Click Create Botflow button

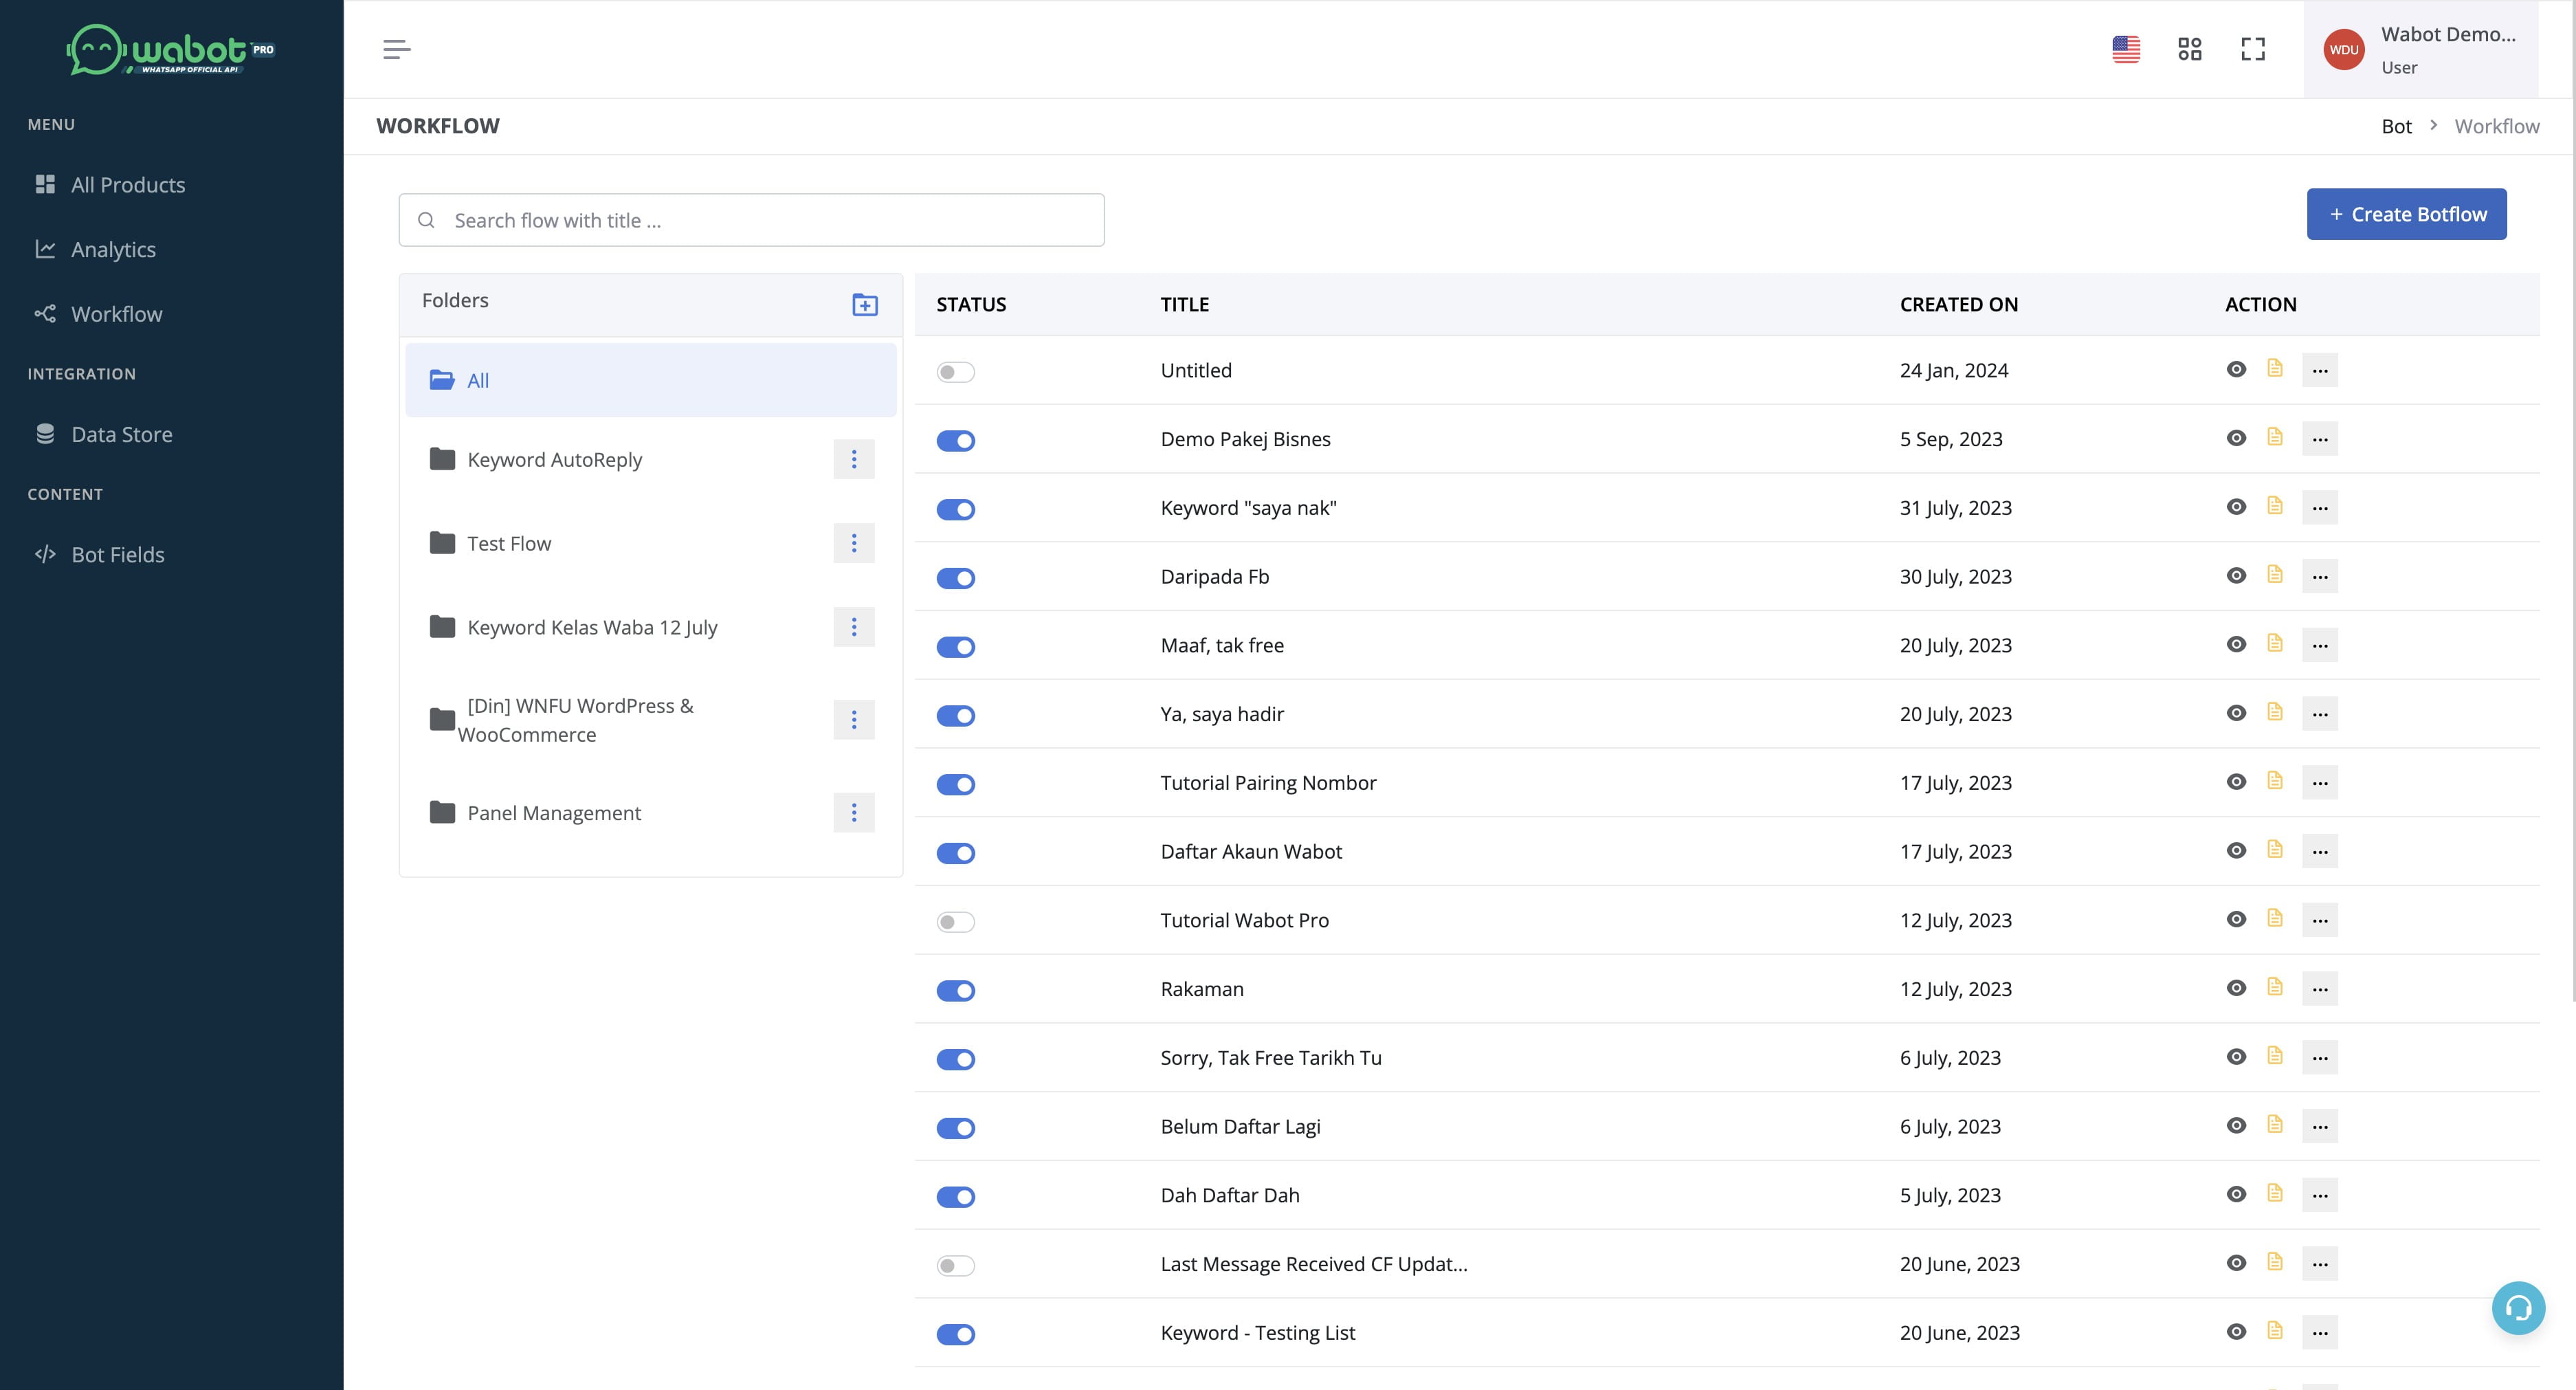point(2406,214)
